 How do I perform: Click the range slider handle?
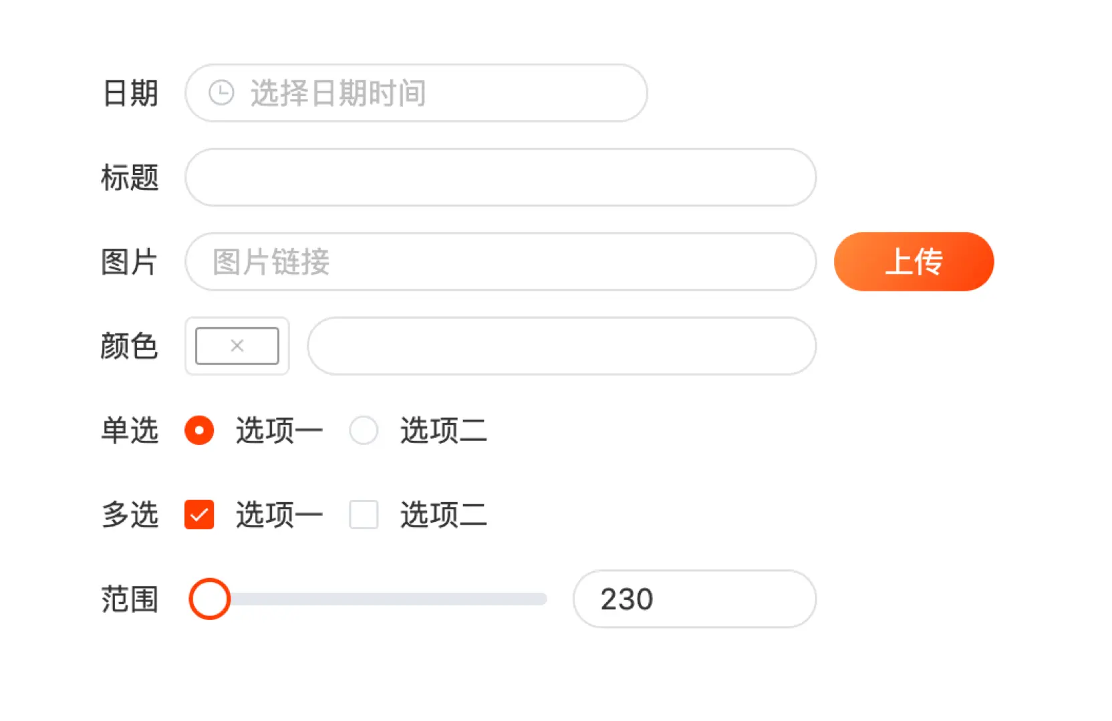coord(210,599)
